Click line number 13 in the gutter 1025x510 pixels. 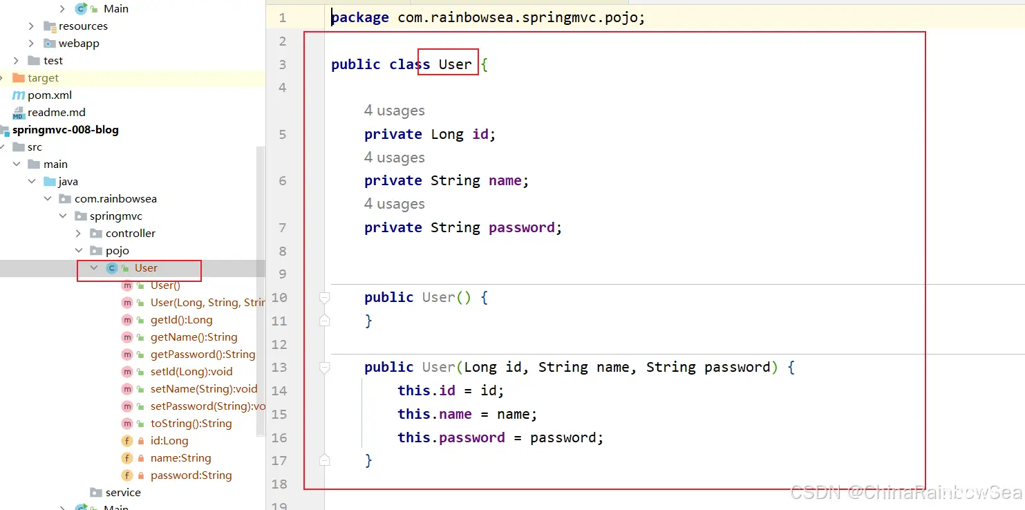click(x=279, y=368)
